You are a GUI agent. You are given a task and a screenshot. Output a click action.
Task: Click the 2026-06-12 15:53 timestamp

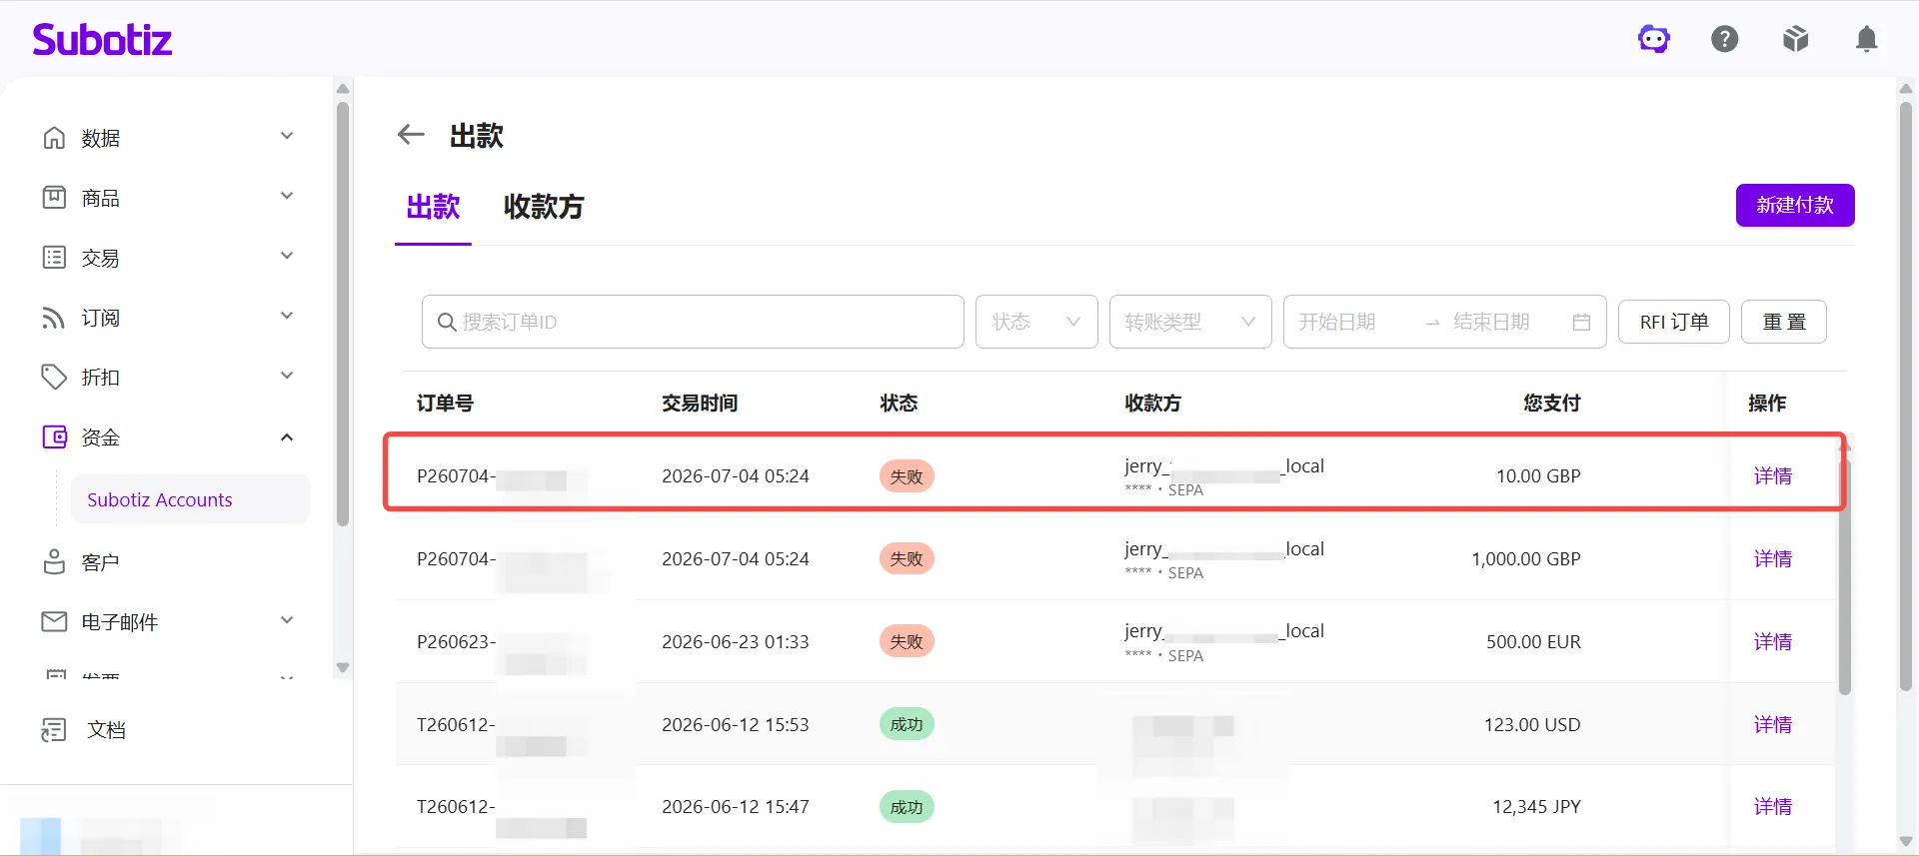click(736, 725)
